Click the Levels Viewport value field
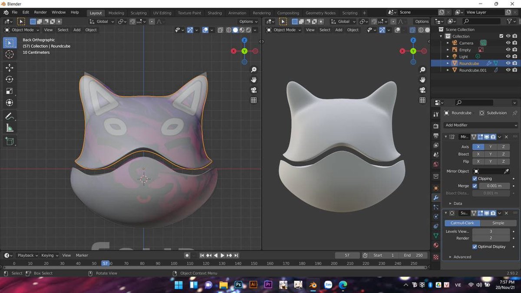 pyautogui.click(x=491, y=231)
